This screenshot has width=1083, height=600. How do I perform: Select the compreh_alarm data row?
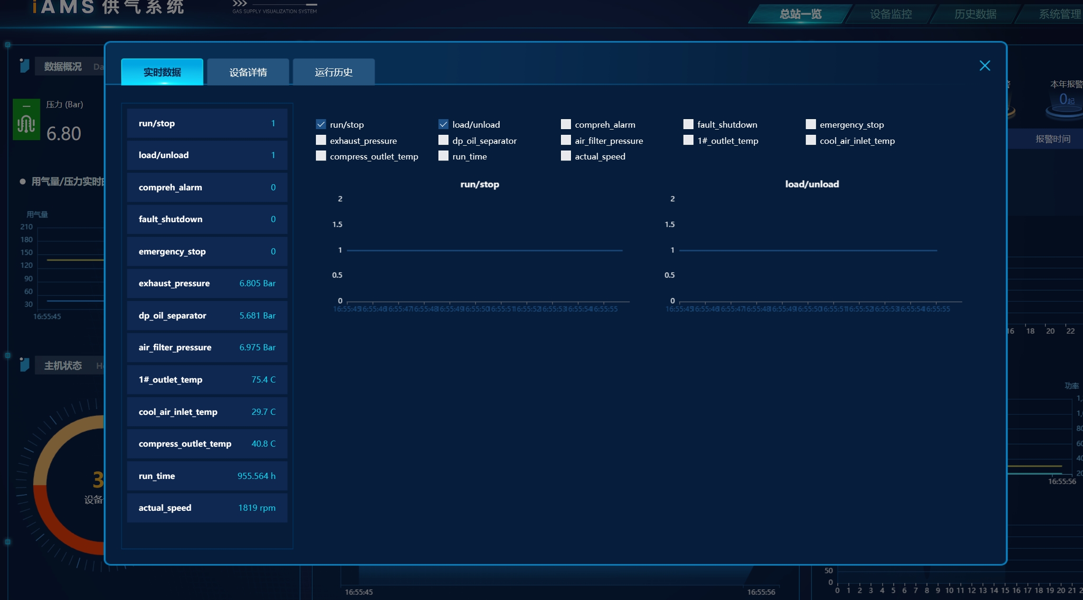pyautogui.click(x=207, y=187)
